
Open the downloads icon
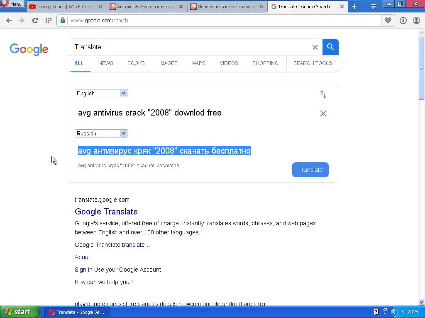tap(403, 21)
